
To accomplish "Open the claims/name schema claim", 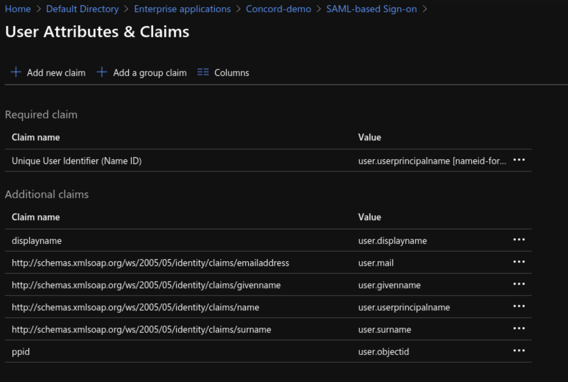I will [x=136, y=307].
